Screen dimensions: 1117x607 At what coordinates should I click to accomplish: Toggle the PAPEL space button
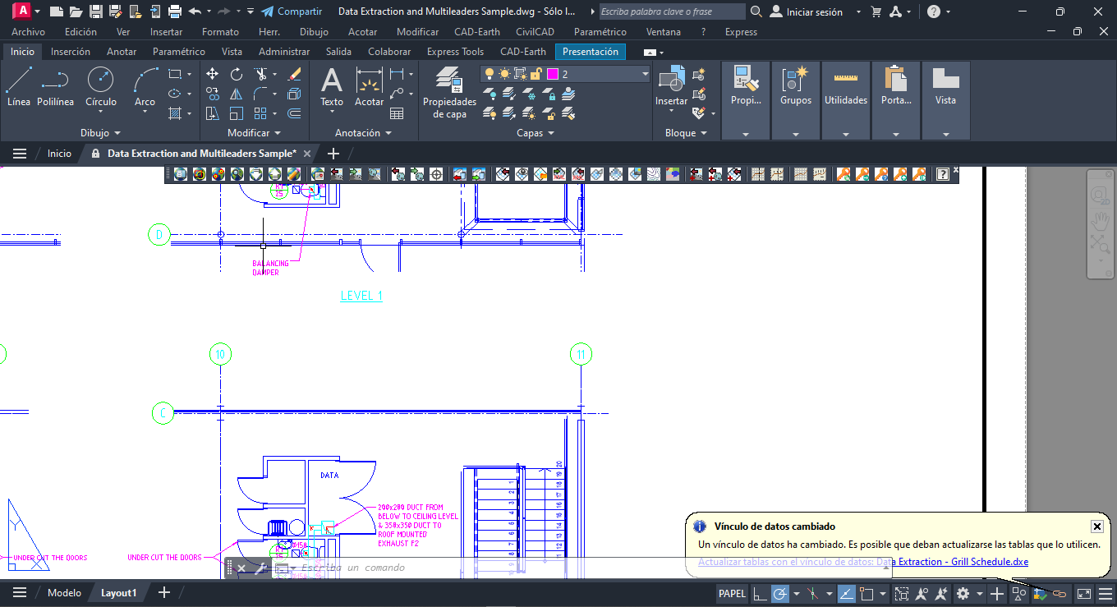pyautogui.click(x=732, y=593)
